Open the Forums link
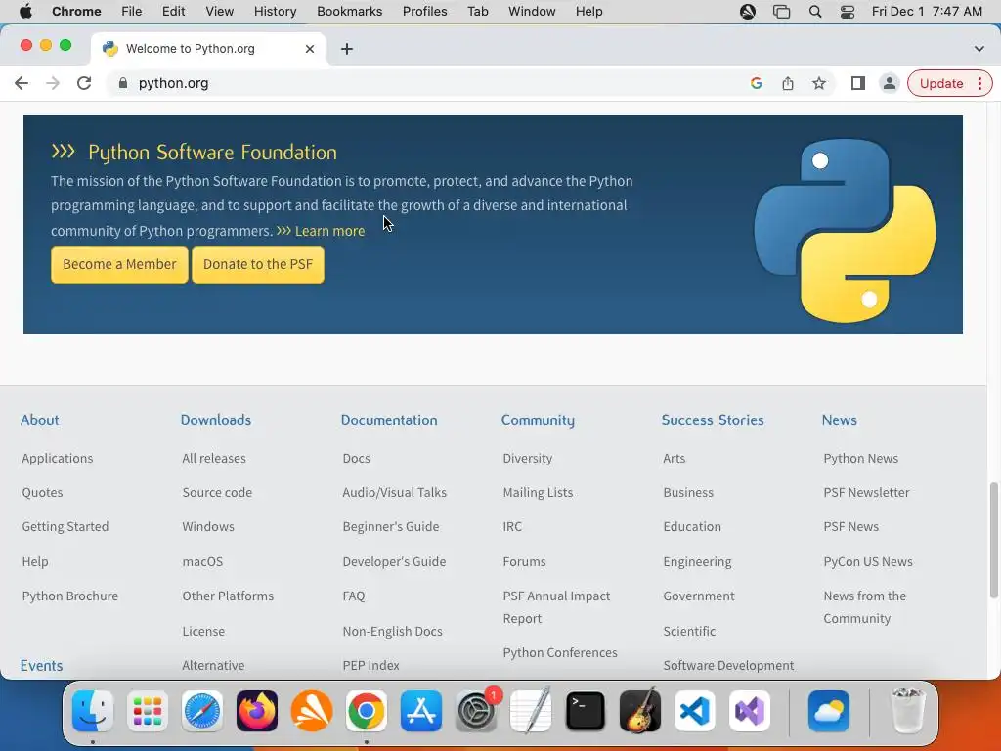Screen dimensions: 1001x751 point(524,562)
